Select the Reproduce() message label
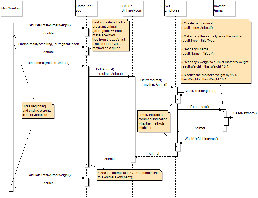 (199, 107)
